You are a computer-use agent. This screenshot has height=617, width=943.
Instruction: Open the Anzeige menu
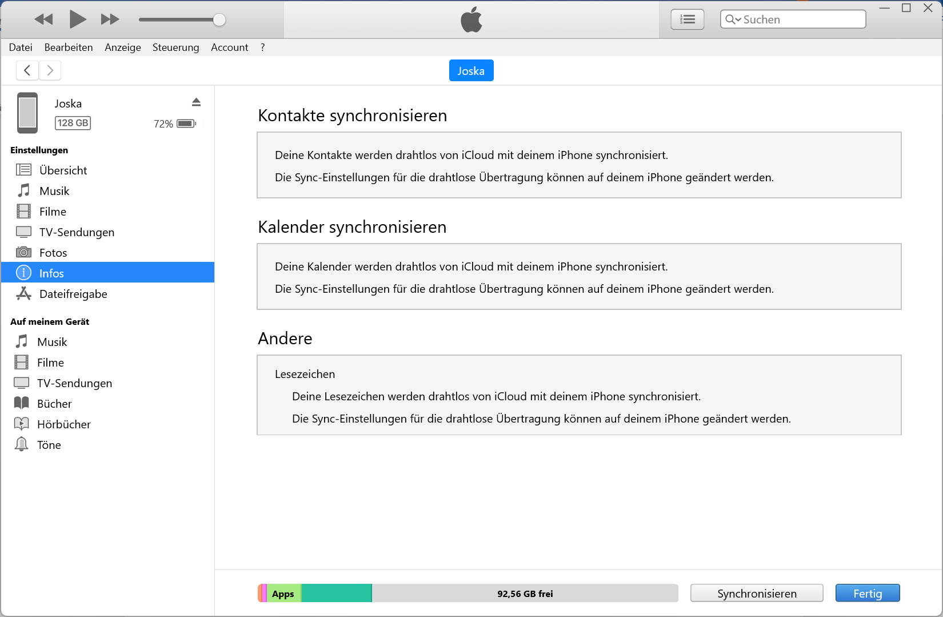123,47
